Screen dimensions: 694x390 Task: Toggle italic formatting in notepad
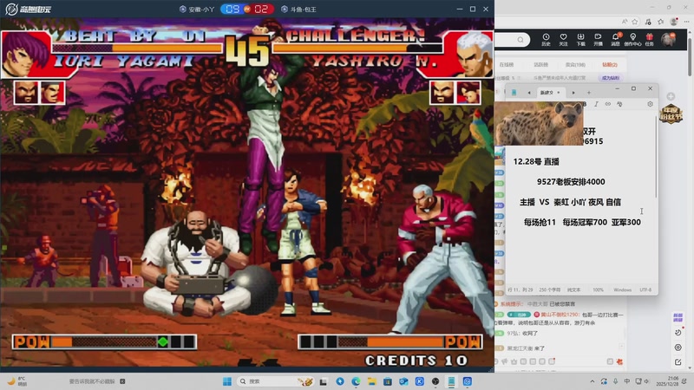596,104
